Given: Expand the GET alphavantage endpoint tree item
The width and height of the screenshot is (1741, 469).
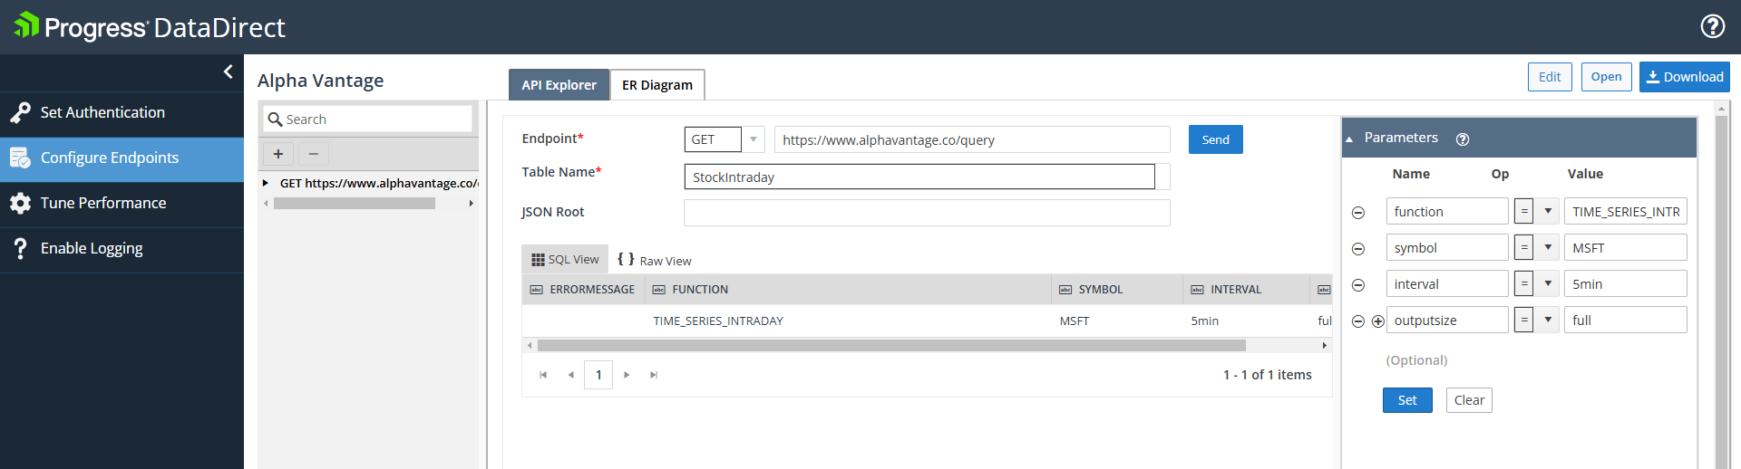Looking at the screenshot, I should click(x=266, y=183).
